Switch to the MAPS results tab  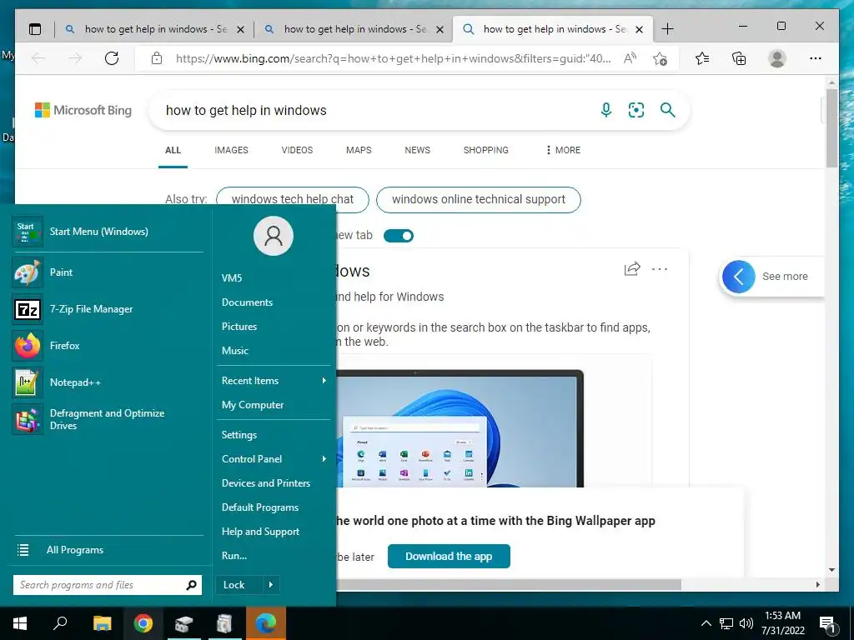pyautogui.click(x=359, y=150)
